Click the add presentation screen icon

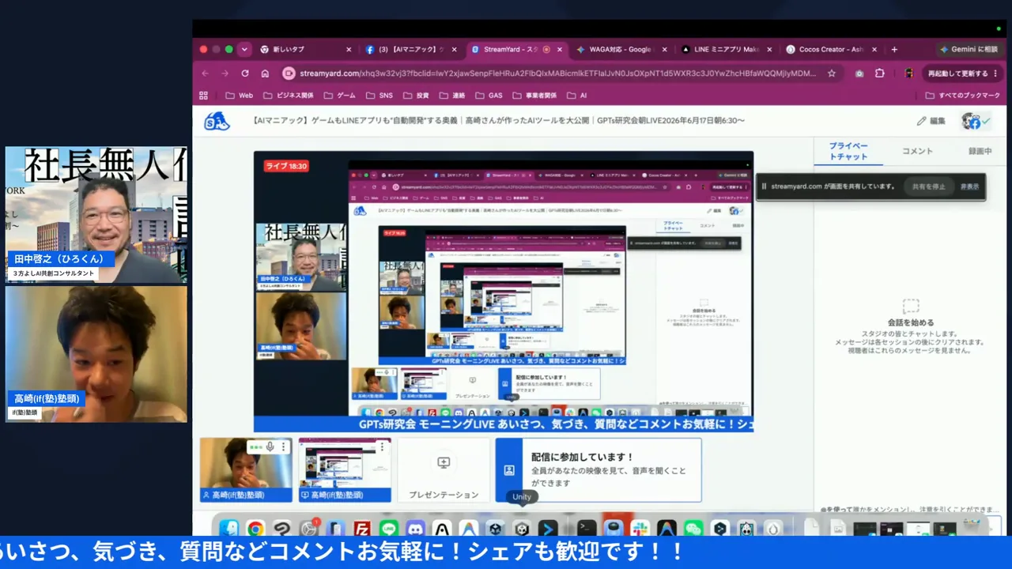[444, 463]
